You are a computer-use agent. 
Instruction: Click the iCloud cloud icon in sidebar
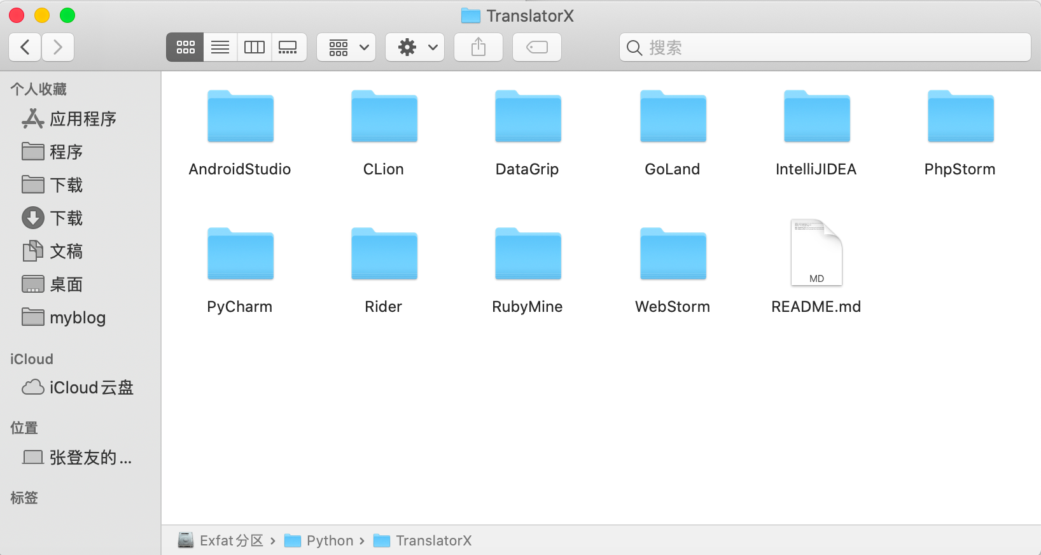[33, 387]
